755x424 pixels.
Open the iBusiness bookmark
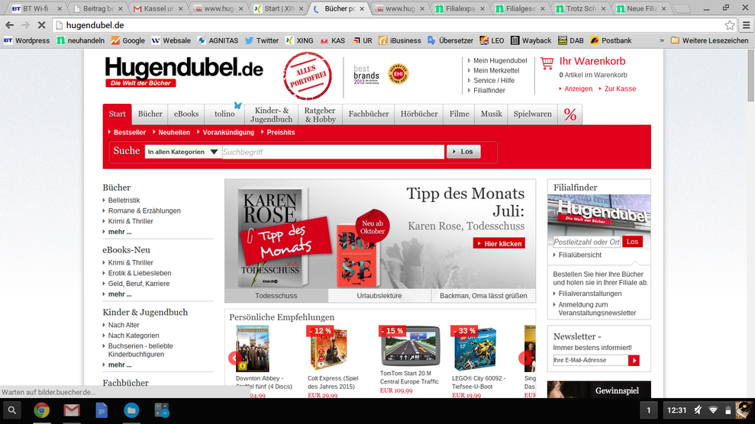coord(400,40)
